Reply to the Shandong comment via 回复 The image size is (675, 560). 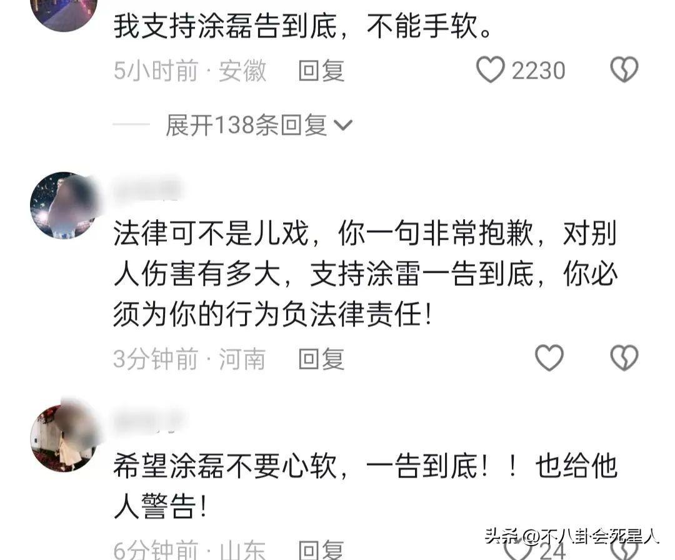(322, 550)
